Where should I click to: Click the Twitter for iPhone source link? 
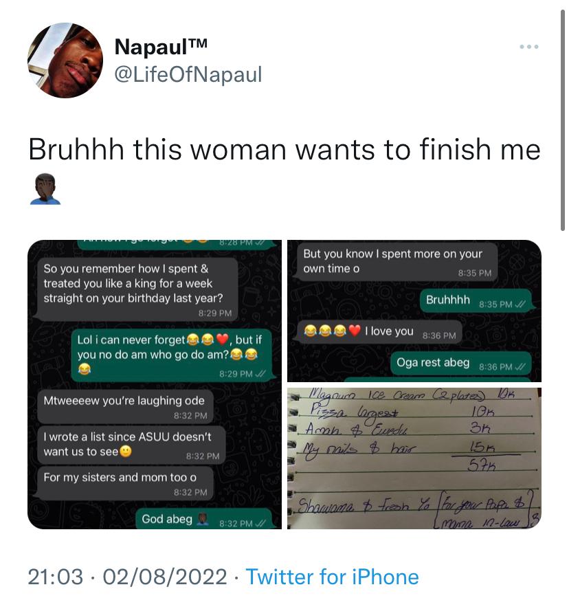pyautogui.click(x=332, y=577)
